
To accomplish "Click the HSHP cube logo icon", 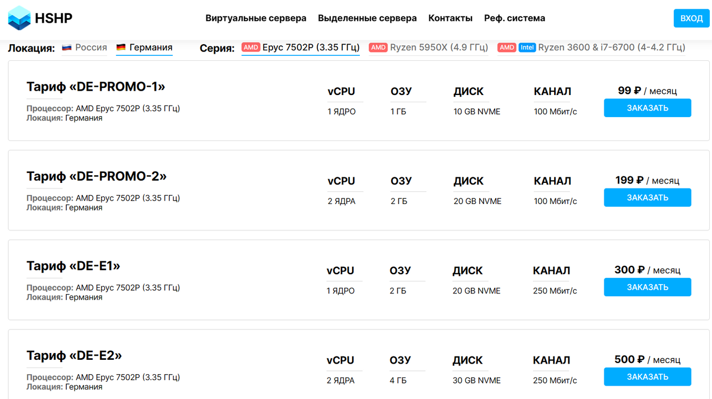I will pyautogui.click(x=19, y=18).
